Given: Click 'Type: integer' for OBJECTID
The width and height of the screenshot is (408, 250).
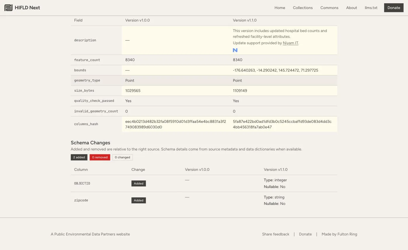Looking at the screenshot, I should [275, 180].
